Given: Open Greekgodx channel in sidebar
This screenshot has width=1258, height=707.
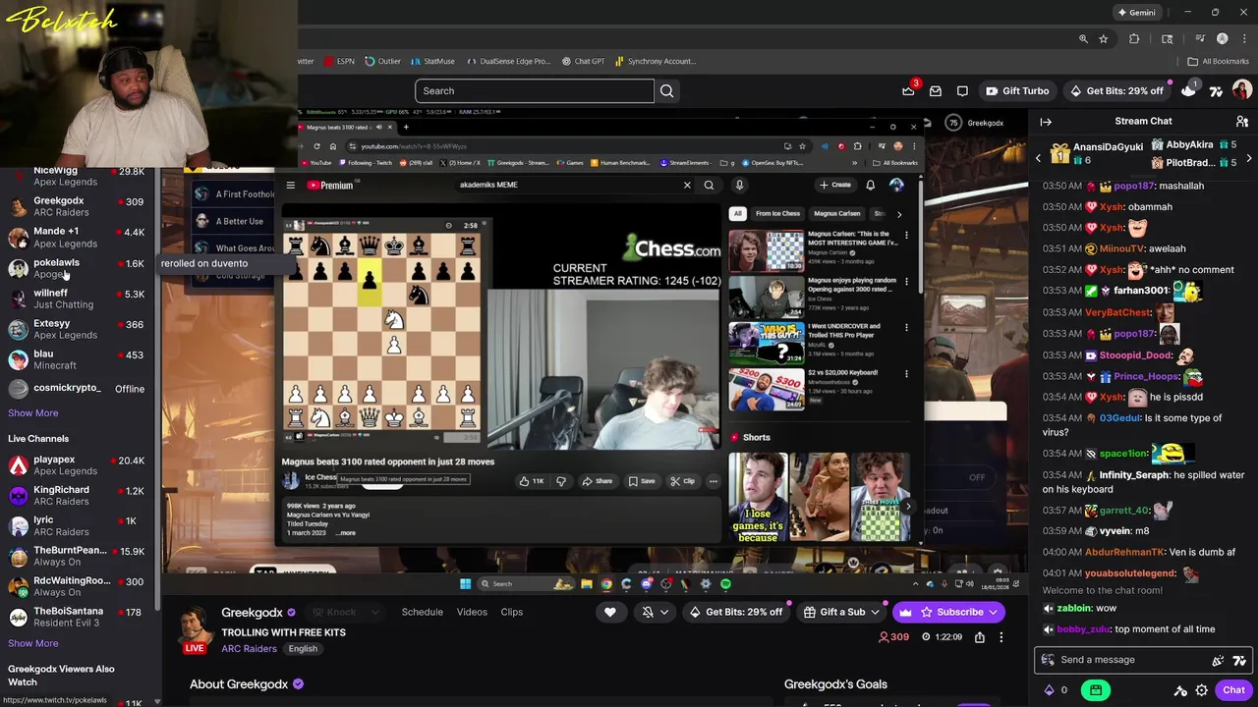Looking at the screenshot, I should [77, 206].
